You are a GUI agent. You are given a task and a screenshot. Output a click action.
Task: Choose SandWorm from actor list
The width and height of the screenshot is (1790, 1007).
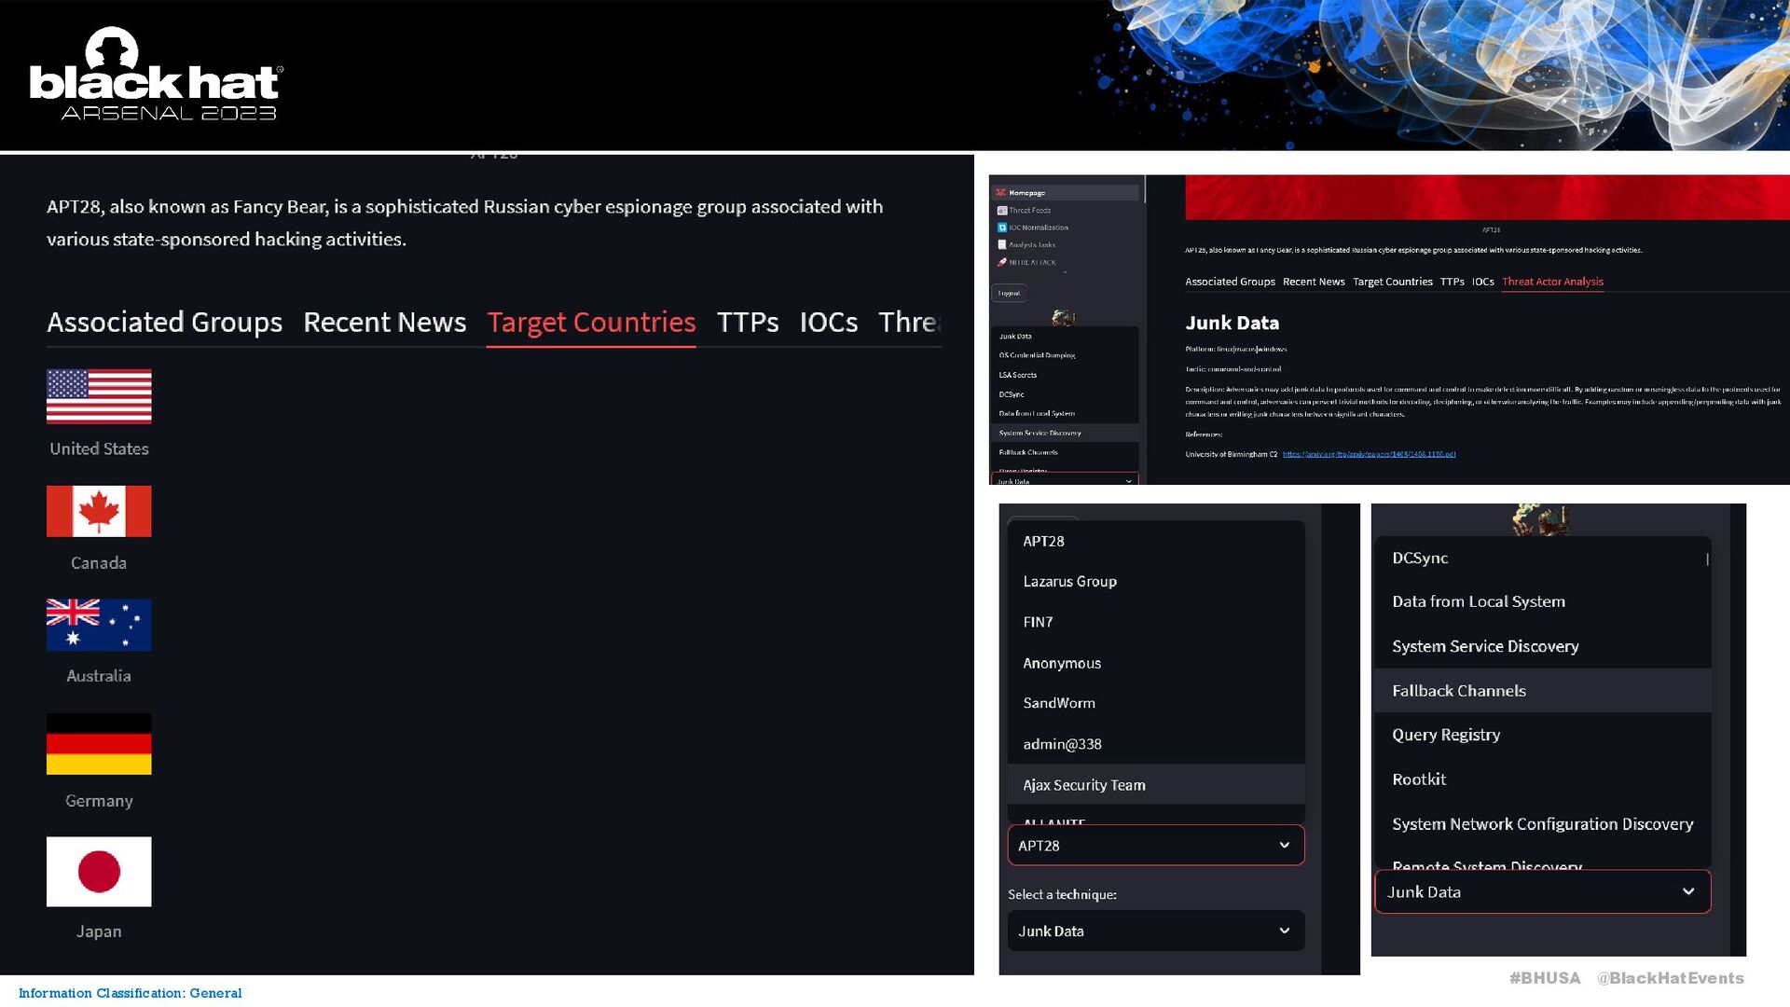point(1156,703)
